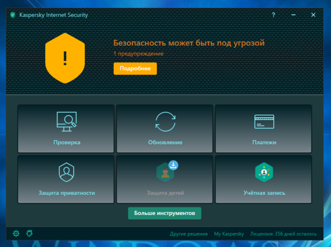This screenshot has width=331, height=247.
Task: Click the Больше инструментов button
Action: tap(164, 213)
